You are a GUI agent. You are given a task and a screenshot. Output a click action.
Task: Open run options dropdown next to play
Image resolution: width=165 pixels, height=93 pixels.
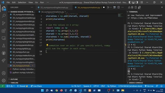pos(111,7)
